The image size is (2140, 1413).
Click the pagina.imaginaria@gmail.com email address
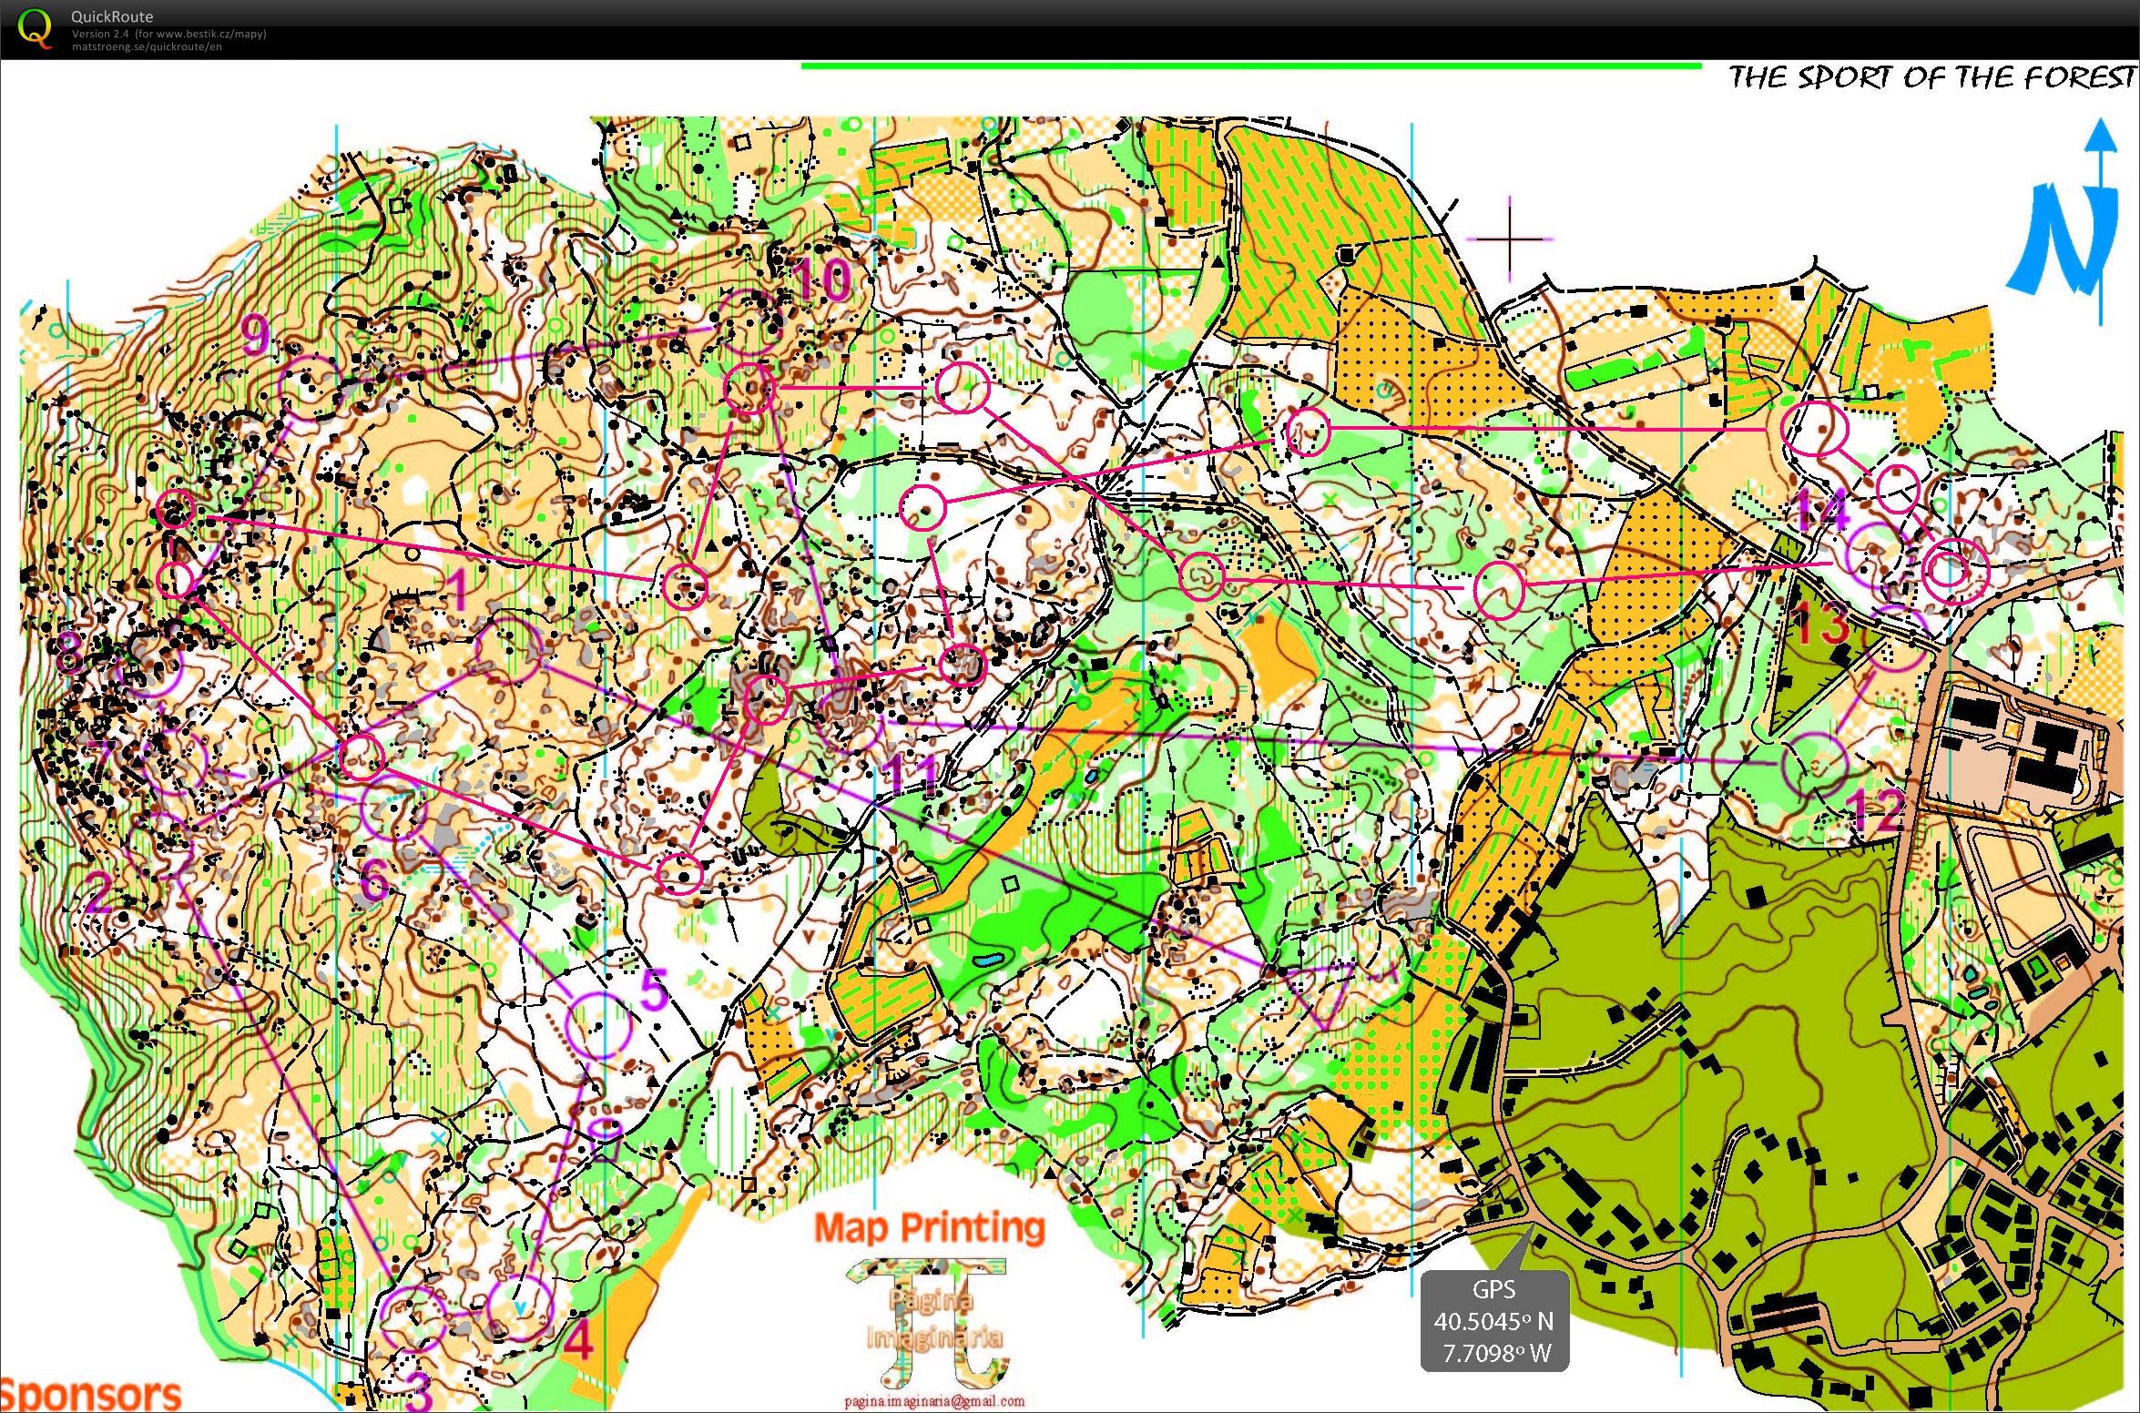coord(934,1401)
